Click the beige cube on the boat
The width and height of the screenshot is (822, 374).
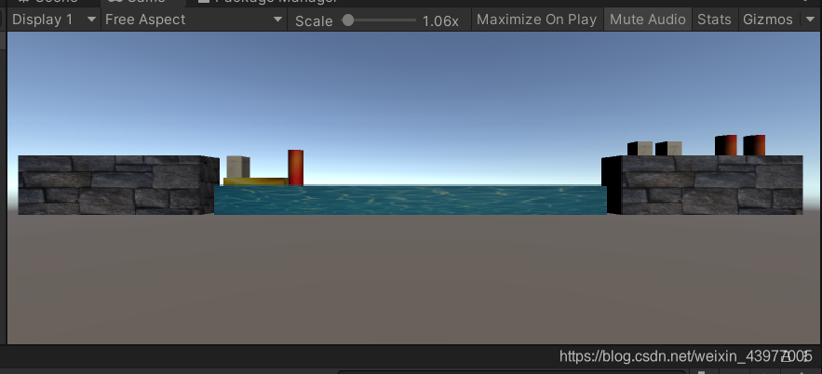point(238,167)
